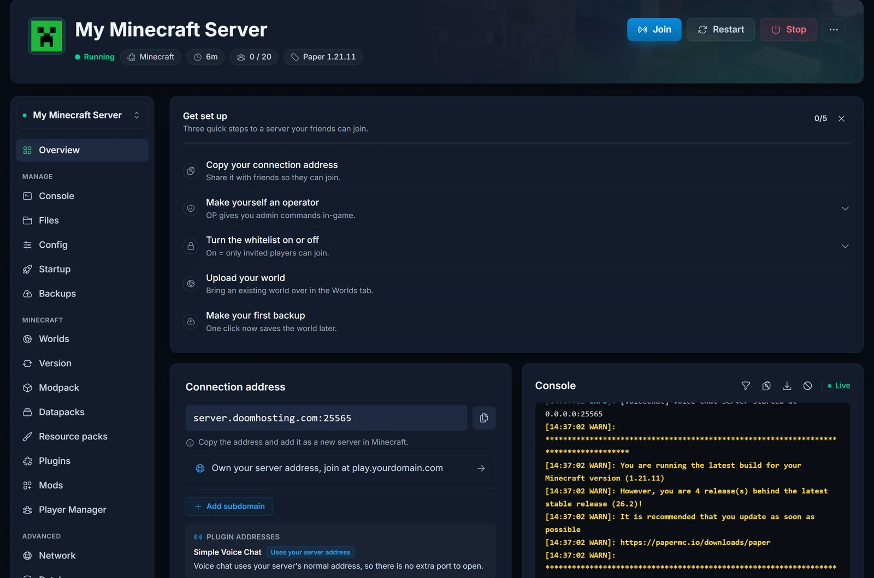Image resolution: width=874 pixels, height=578 pixels.
Task: Open the My Minecraft Server switcher dropdown
Action: click(x=82, y=115)
